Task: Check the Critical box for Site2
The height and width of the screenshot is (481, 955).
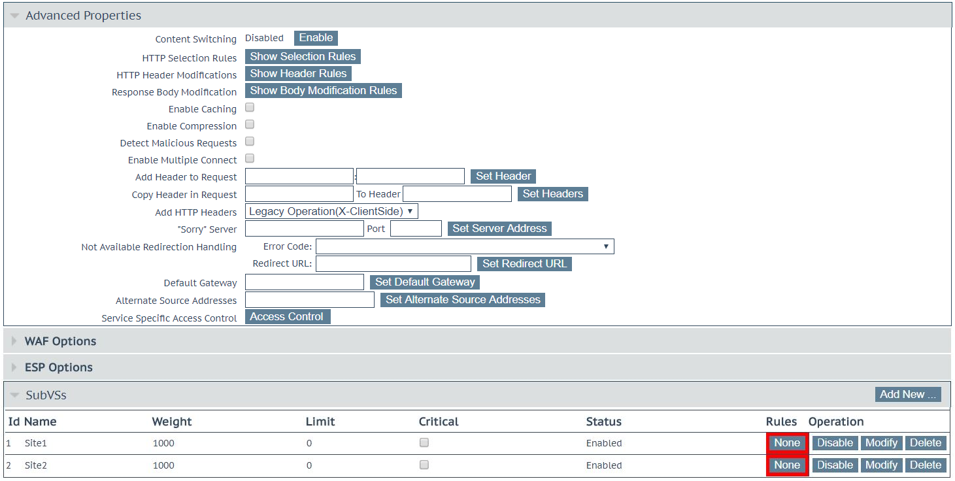Action: (x=424, y=465)
